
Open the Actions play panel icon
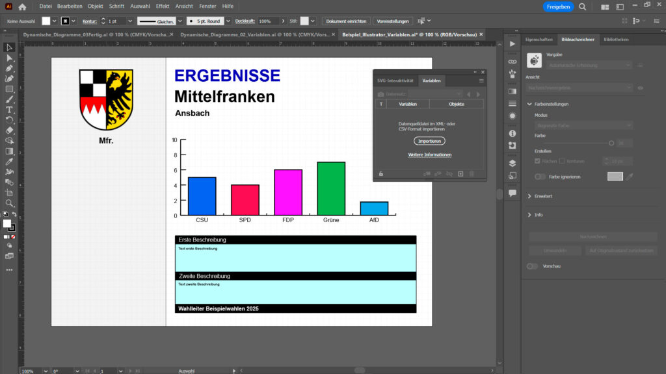click(513, 44)
